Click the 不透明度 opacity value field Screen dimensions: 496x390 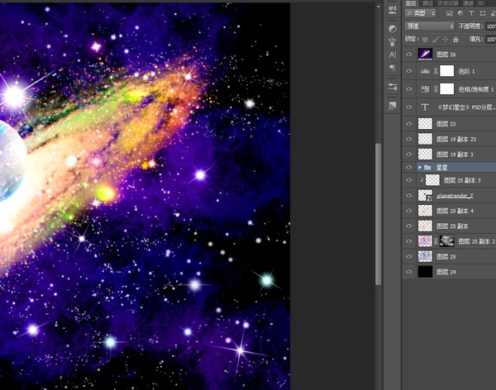pos(491,26)
